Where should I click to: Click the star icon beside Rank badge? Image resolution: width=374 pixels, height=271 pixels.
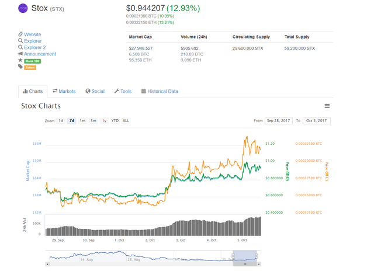[x=20, y=60]
